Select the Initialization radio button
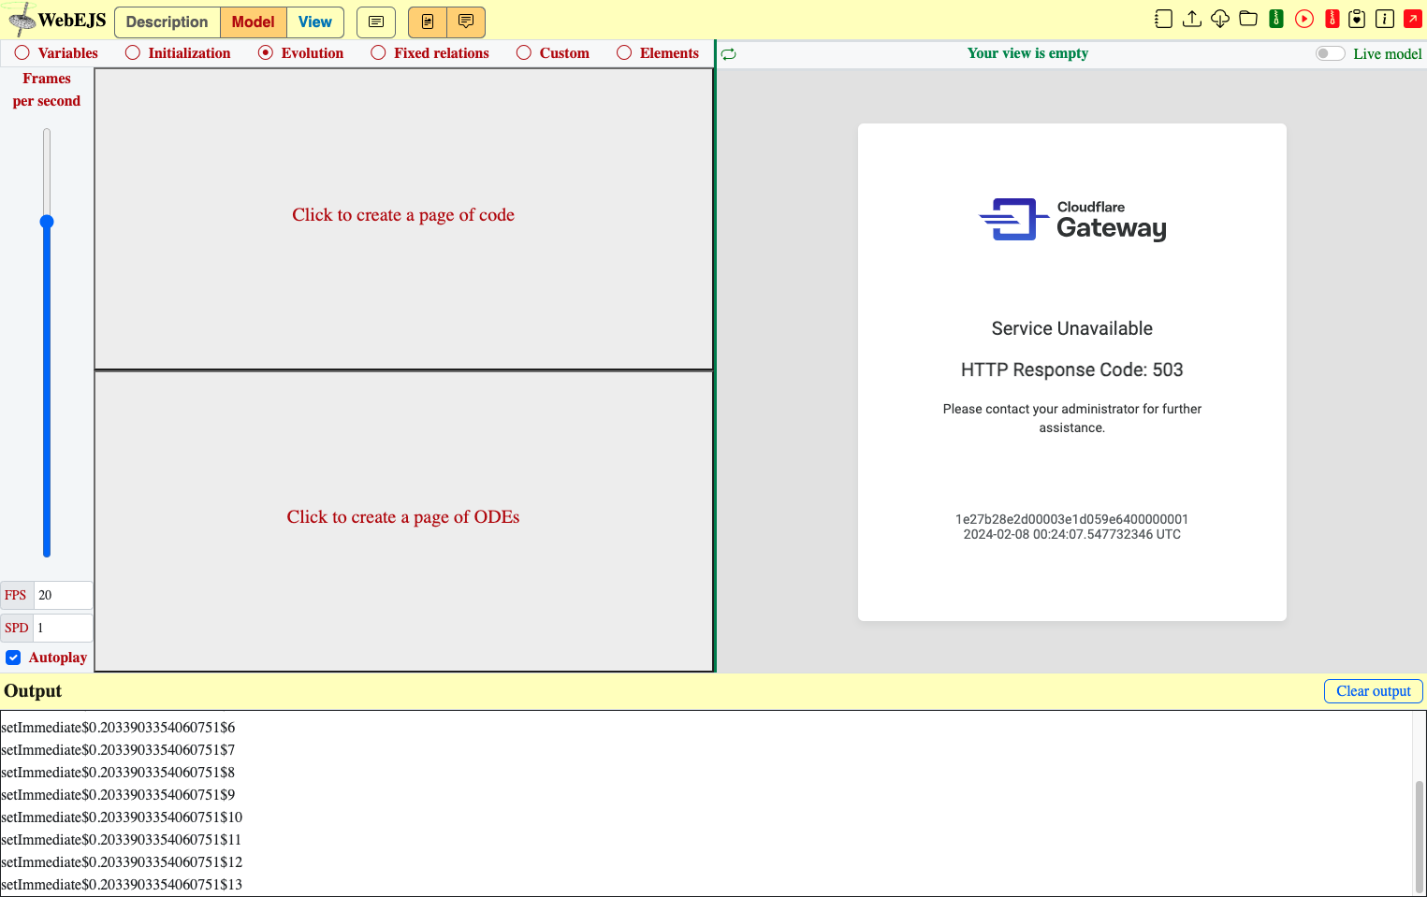Screen dimensions: 1427x897 click(133, 53)
